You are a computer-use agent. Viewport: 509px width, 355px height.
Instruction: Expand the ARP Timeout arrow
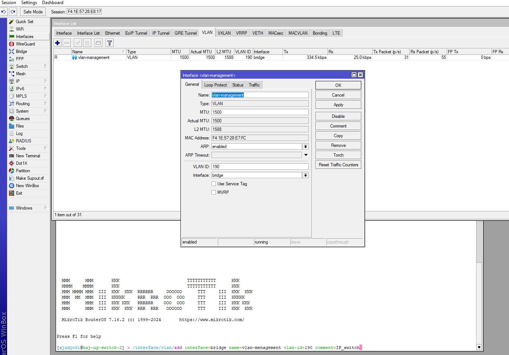pos(306,155)
